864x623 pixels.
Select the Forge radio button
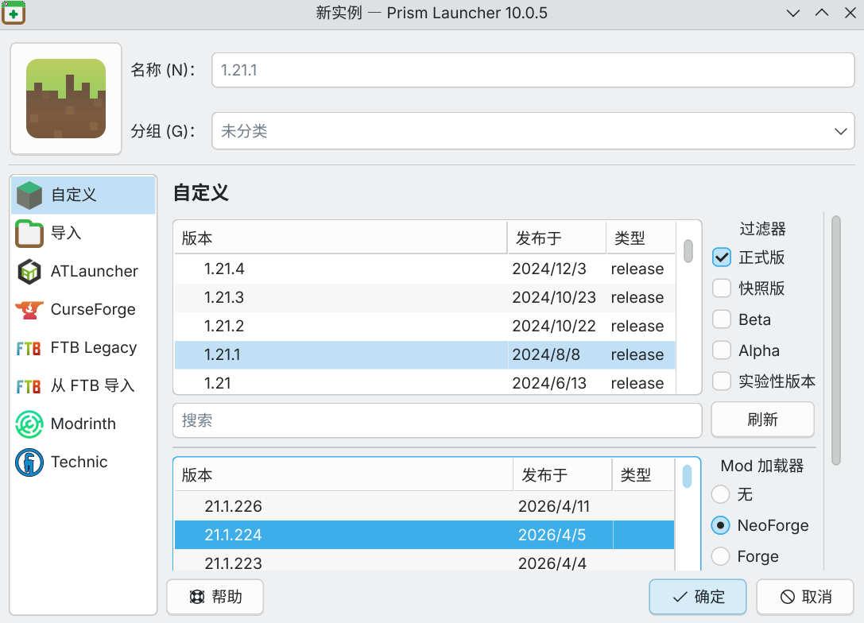coord(721,556)
